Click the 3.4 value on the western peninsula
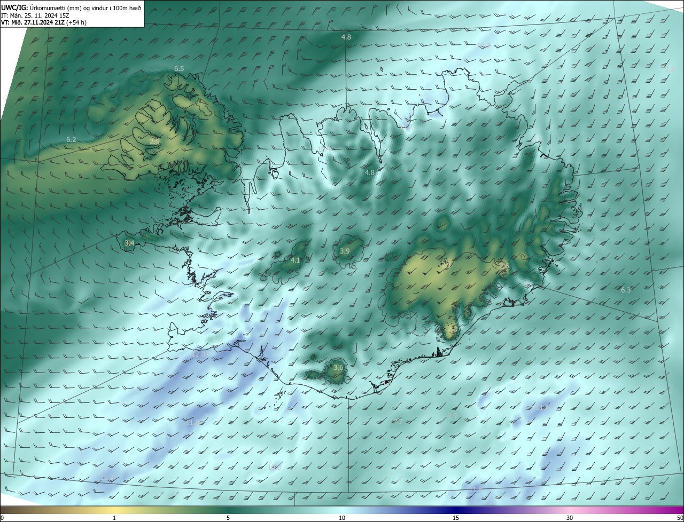 pos(129,243)
